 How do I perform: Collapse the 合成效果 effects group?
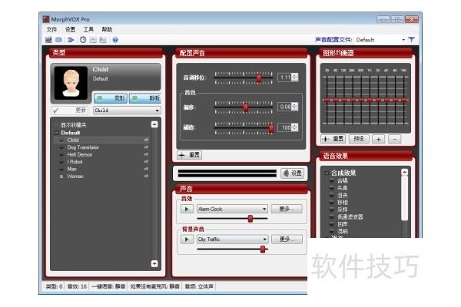tap(327, 173)
